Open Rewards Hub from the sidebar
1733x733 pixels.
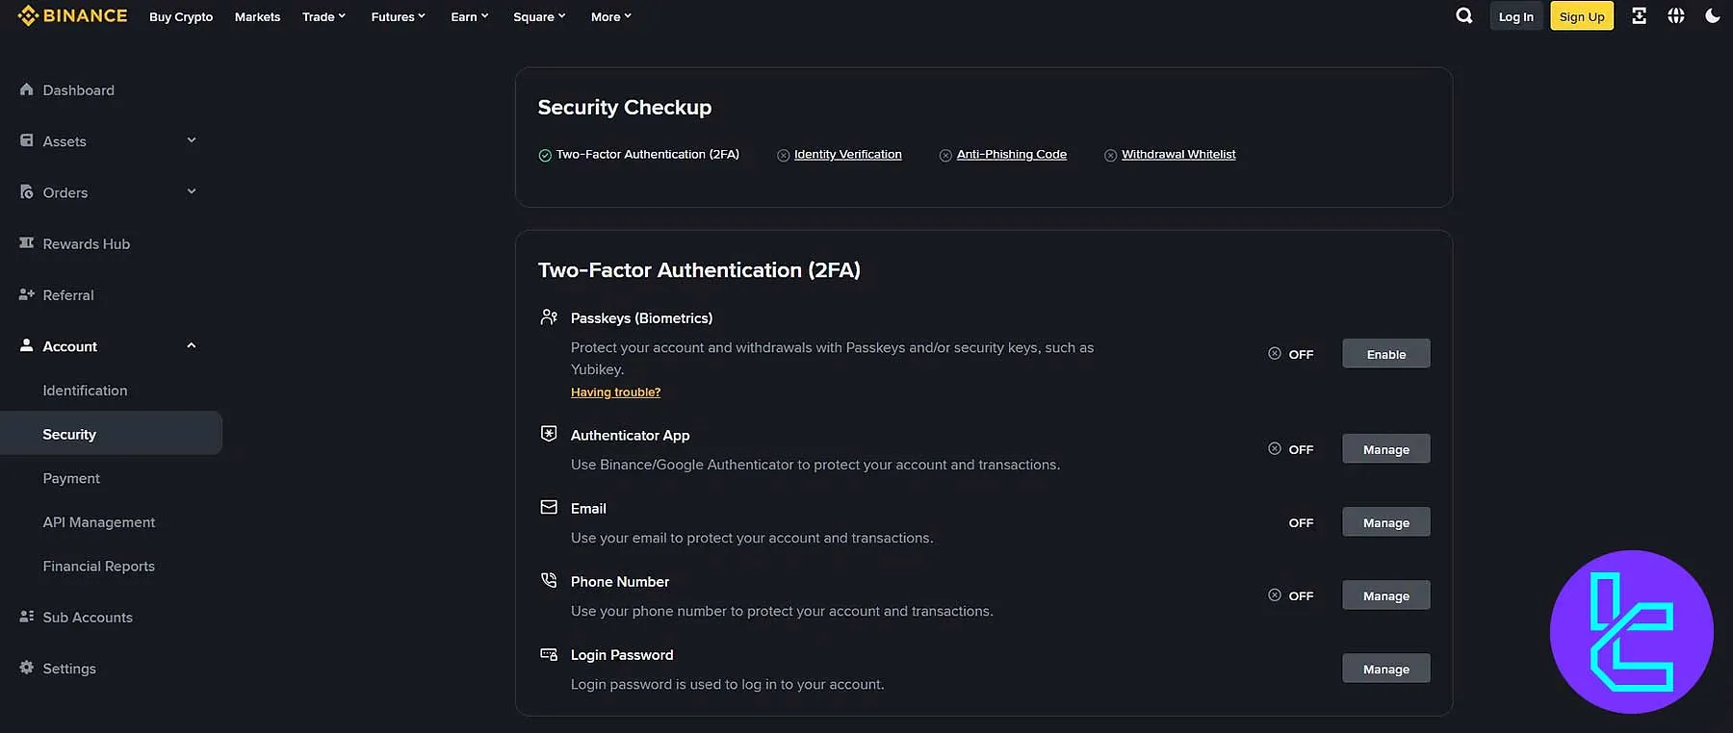[87, 243]
